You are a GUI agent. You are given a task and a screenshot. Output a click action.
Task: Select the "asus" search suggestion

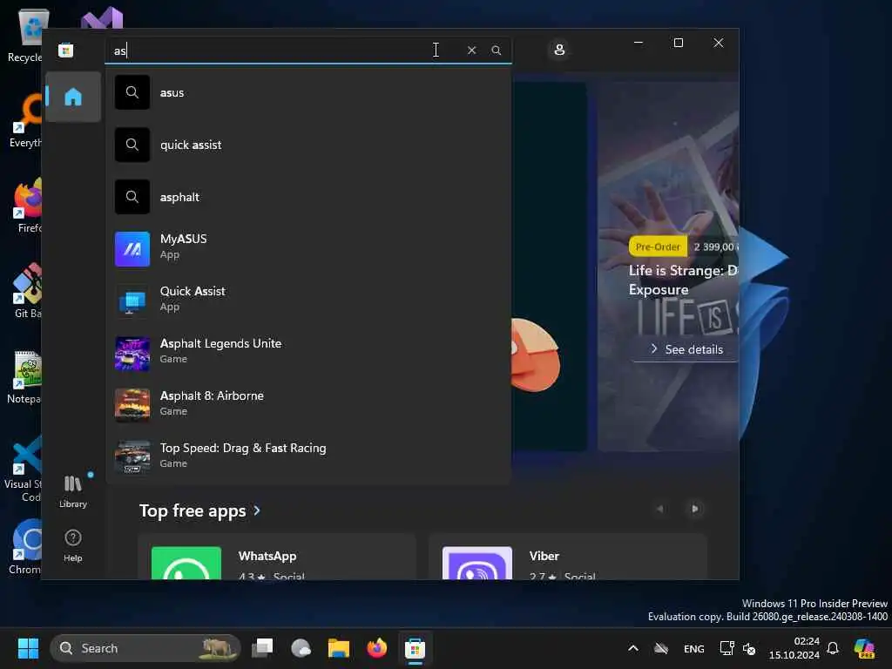[308, 92]
